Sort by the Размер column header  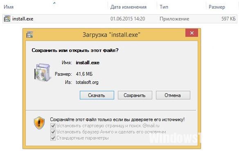(217, 7)
